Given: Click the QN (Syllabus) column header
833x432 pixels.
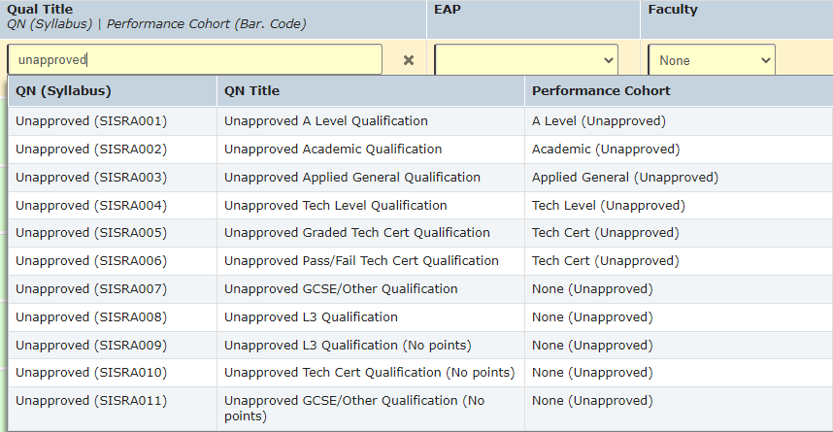Looking at the screenshot, I should click(63, 91).
